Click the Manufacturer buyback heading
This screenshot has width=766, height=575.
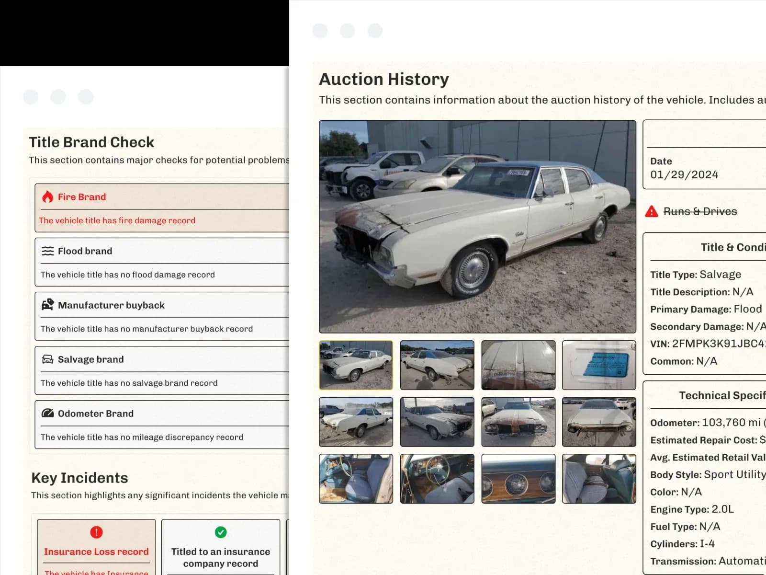click(111, 305)
